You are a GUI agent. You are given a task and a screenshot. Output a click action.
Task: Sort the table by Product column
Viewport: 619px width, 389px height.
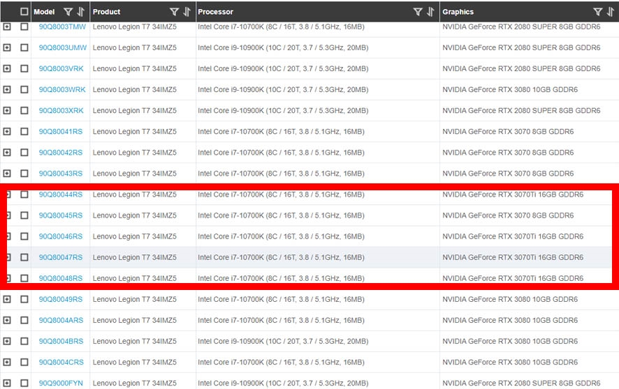[187, 12]
